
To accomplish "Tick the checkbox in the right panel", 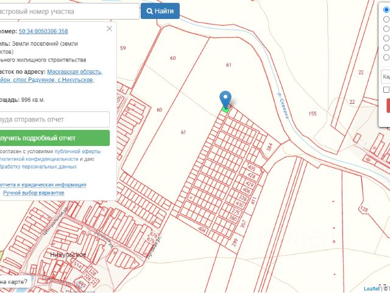I will click(386, 90).
